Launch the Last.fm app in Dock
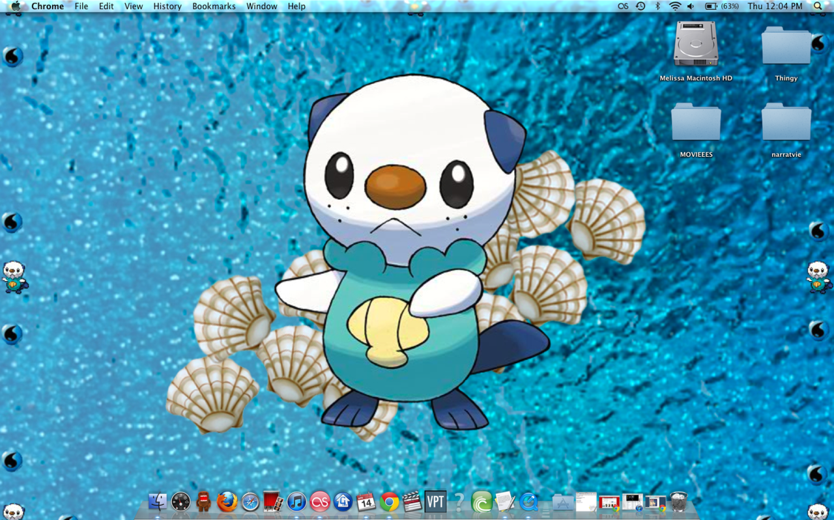The width and height of the screenshot is (834, 520). point(320,501)
